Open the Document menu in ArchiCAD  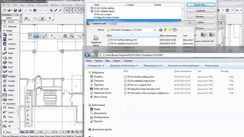[x=42, y=5]
